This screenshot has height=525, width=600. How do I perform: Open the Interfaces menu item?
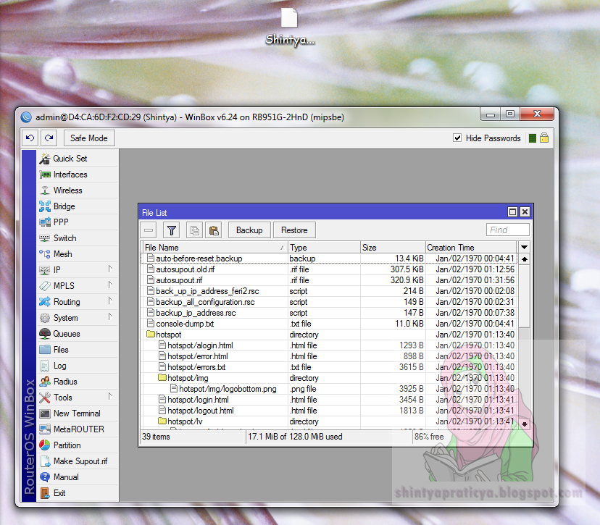point(78,175)
